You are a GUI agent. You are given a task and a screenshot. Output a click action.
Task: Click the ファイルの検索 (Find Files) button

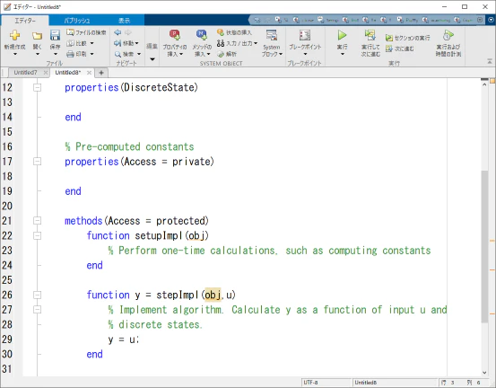click(86, 32)
